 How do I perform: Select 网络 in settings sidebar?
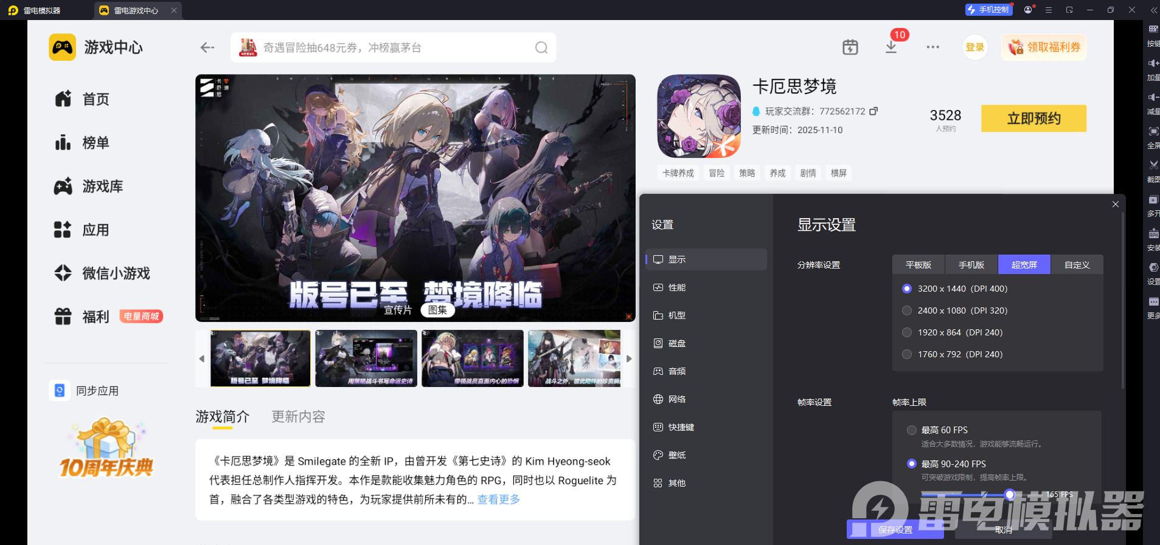[706, 399]
